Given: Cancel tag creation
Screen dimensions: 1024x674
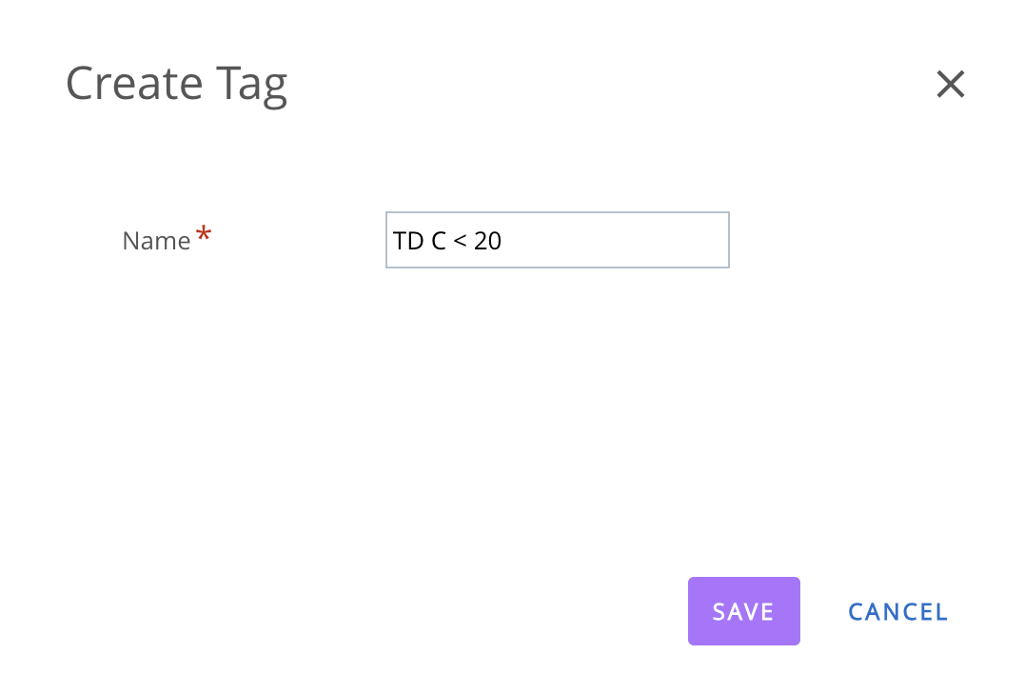Looking at the screenshot, I should pyautogui.click(x=897, y=611).
